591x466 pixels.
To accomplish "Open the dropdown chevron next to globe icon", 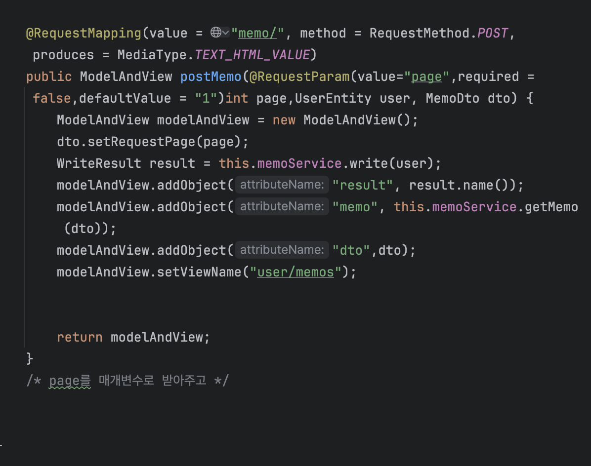I will click(226, 33).
